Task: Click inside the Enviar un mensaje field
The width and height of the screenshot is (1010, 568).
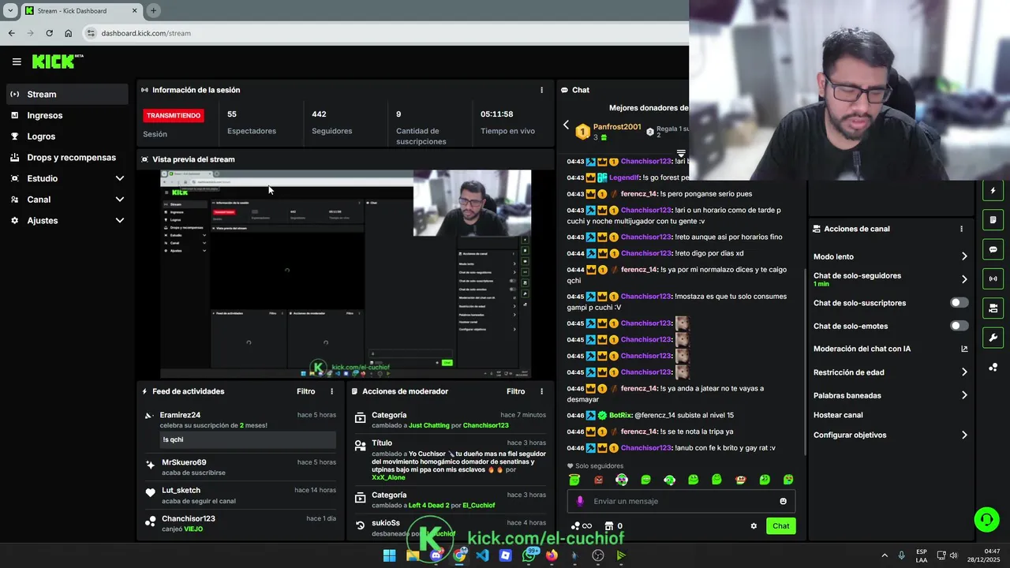Action: (683, 501)
